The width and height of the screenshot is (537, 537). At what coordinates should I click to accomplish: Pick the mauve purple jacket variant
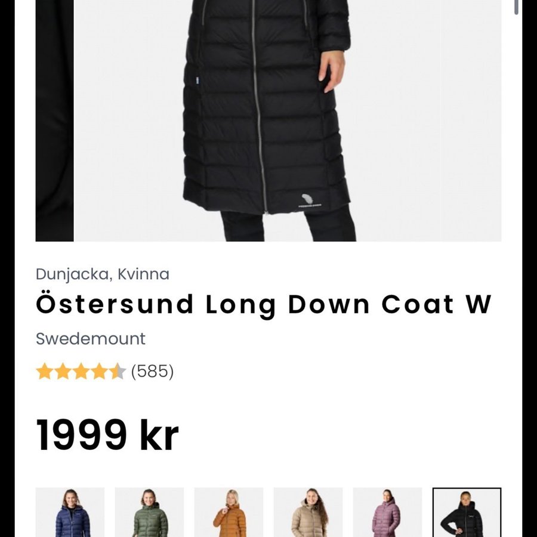387,512
